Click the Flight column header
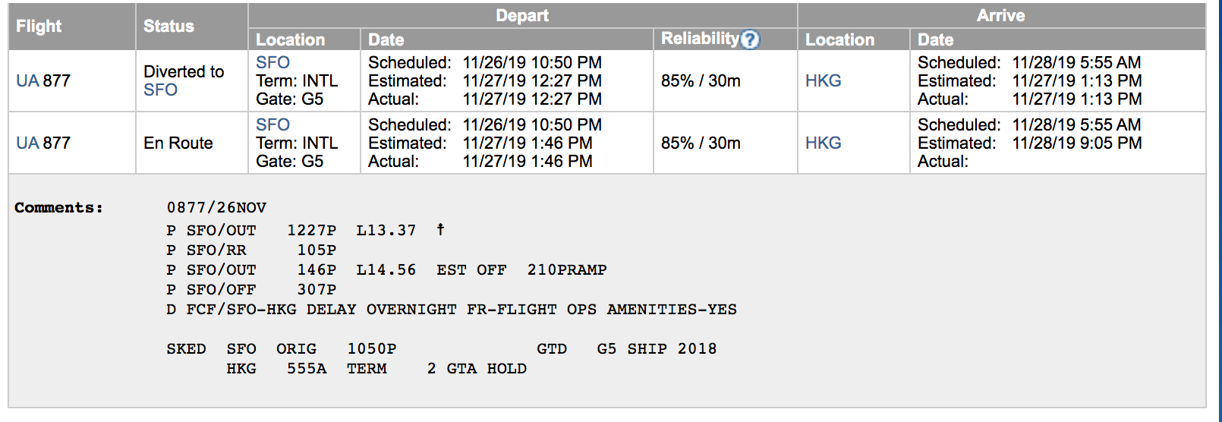The height and width of the screenshot is (422, 1222). [x=39, y=26]
